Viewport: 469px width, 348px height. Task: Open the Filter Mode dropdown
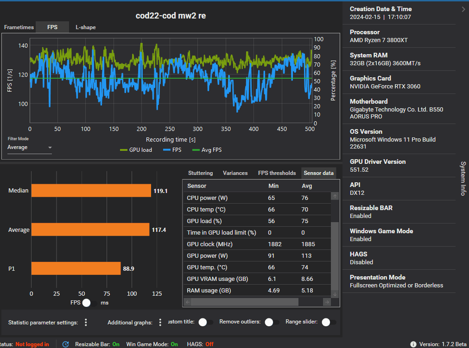click(x=30, y=148)
